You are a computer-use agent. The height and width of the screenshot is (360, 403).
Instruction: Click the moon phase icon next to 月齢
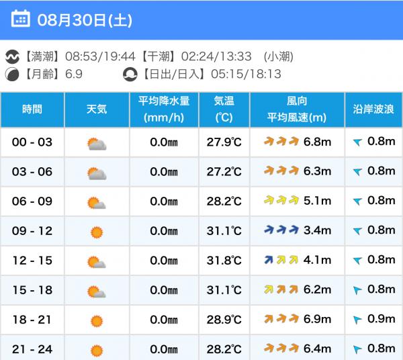12,75
